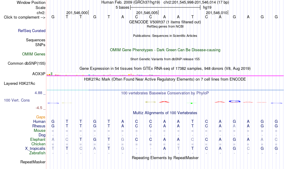Image resolution: width=284 pixels, height=169 pixels.
Task: Click the '5 bases' scale bar label
Action: [123, 7]
